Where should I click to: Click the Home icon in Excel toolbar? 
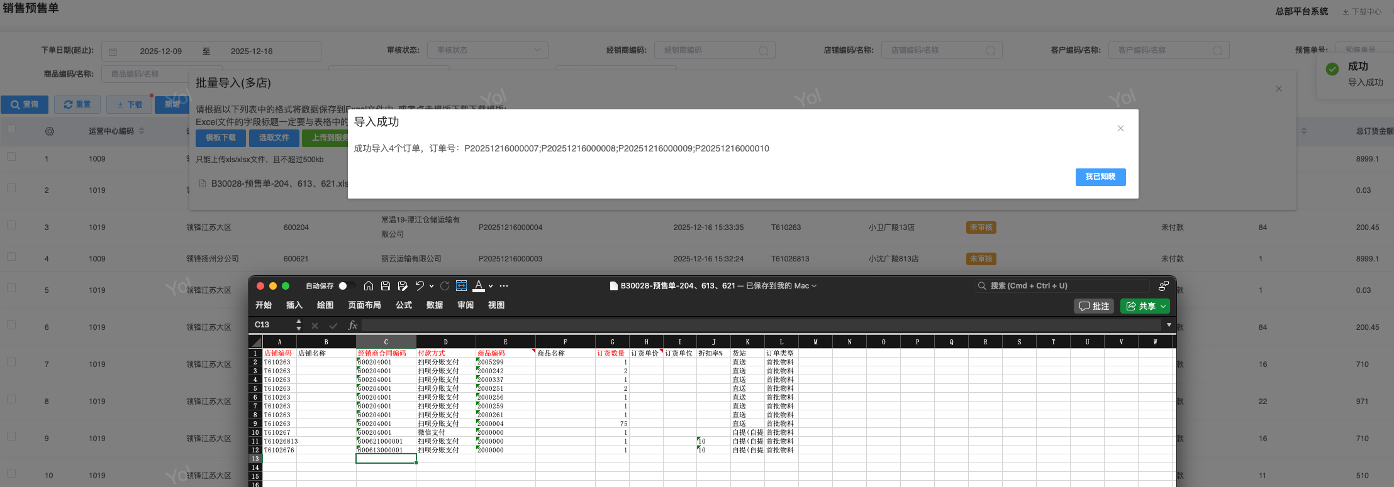tap(369, 286)
